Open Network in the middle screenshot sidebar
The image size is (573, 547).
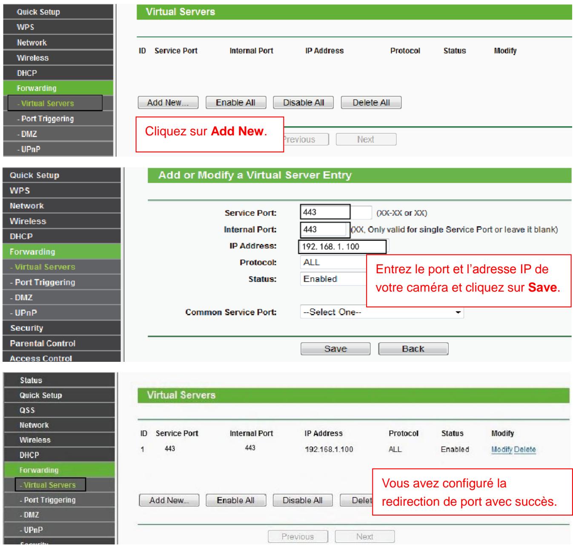click(62, 206)
